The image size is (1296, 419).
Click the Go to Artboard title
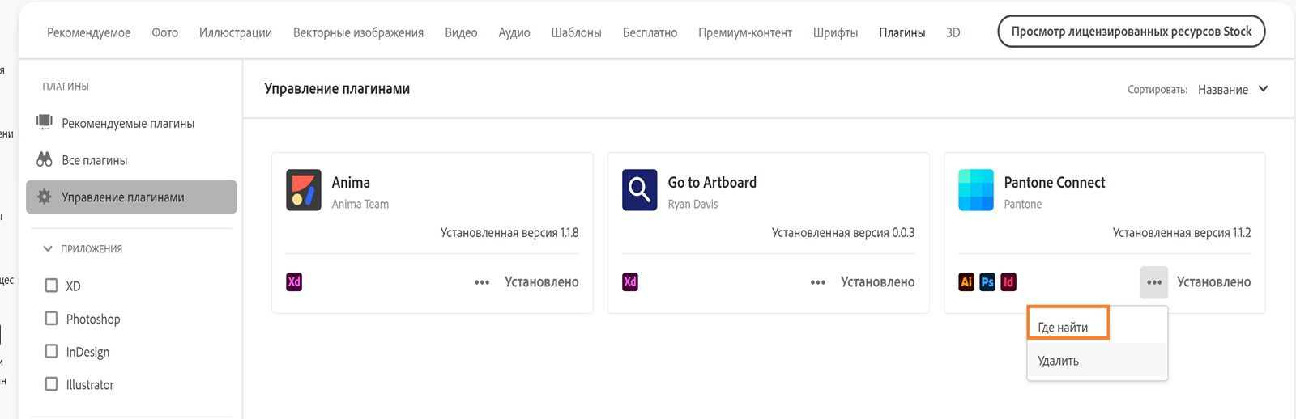[x=712, y=183]
